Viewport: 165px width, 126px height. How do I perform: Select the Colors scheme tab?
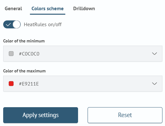(47, 9)
